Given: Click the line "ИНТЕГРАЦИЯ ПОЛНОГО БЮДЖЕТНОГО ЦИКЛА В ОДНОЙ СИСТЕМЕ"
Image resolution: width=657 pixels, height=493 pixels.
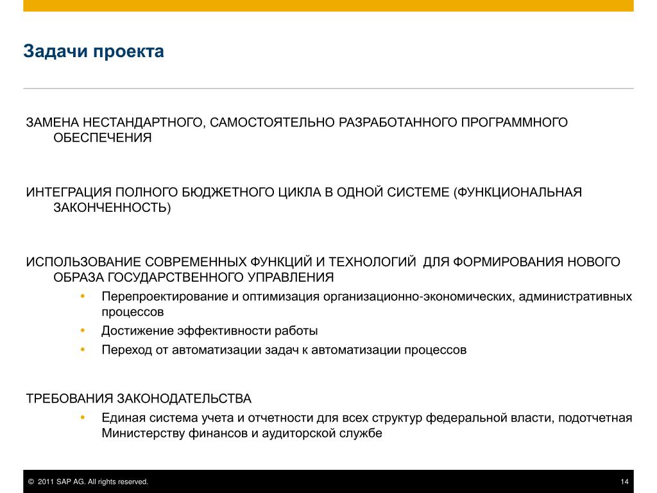Looking at the screenshot, I should [x=237, y=193].
